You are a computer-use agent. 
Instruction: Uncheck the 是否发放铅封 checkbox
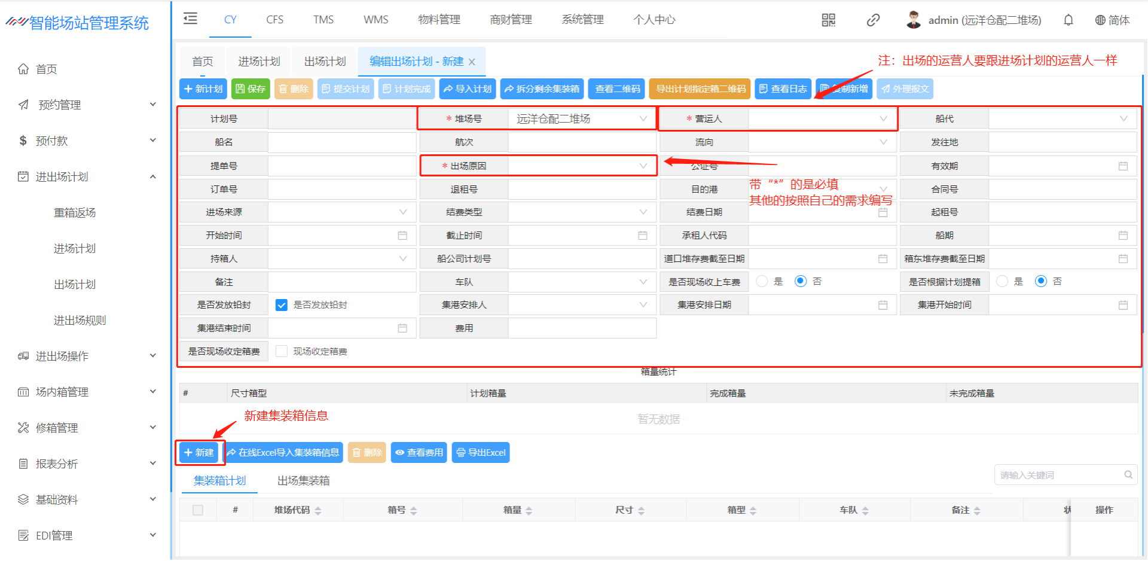click(282, 305)
